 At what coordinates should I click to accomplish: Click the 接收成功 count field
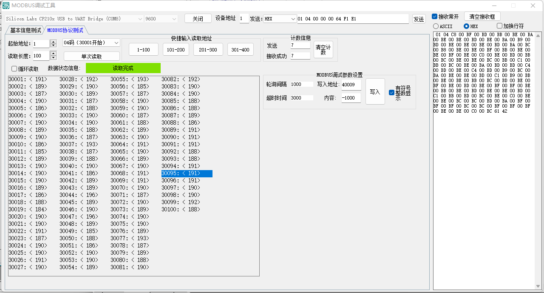click(x=300, y=56)
